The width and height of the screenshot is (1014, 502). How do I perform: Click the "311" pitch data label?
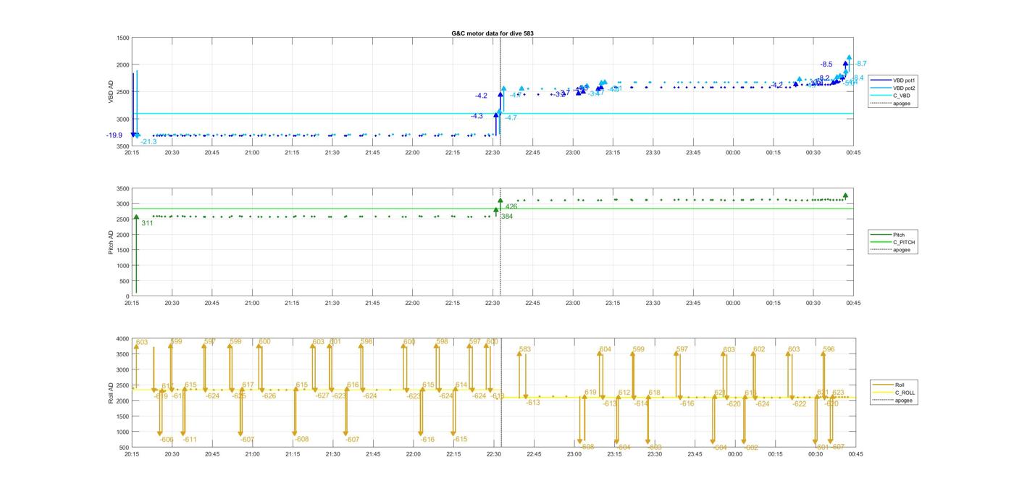point(147,224)
